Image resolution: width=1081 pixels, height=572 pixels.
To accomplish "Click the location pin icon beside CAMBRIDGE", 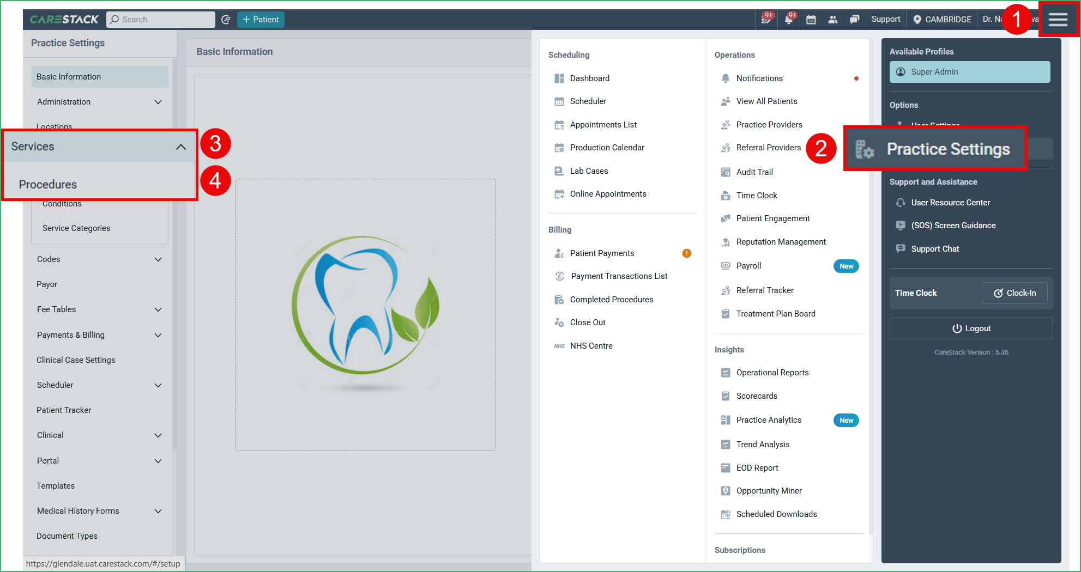I will (917, 20).
